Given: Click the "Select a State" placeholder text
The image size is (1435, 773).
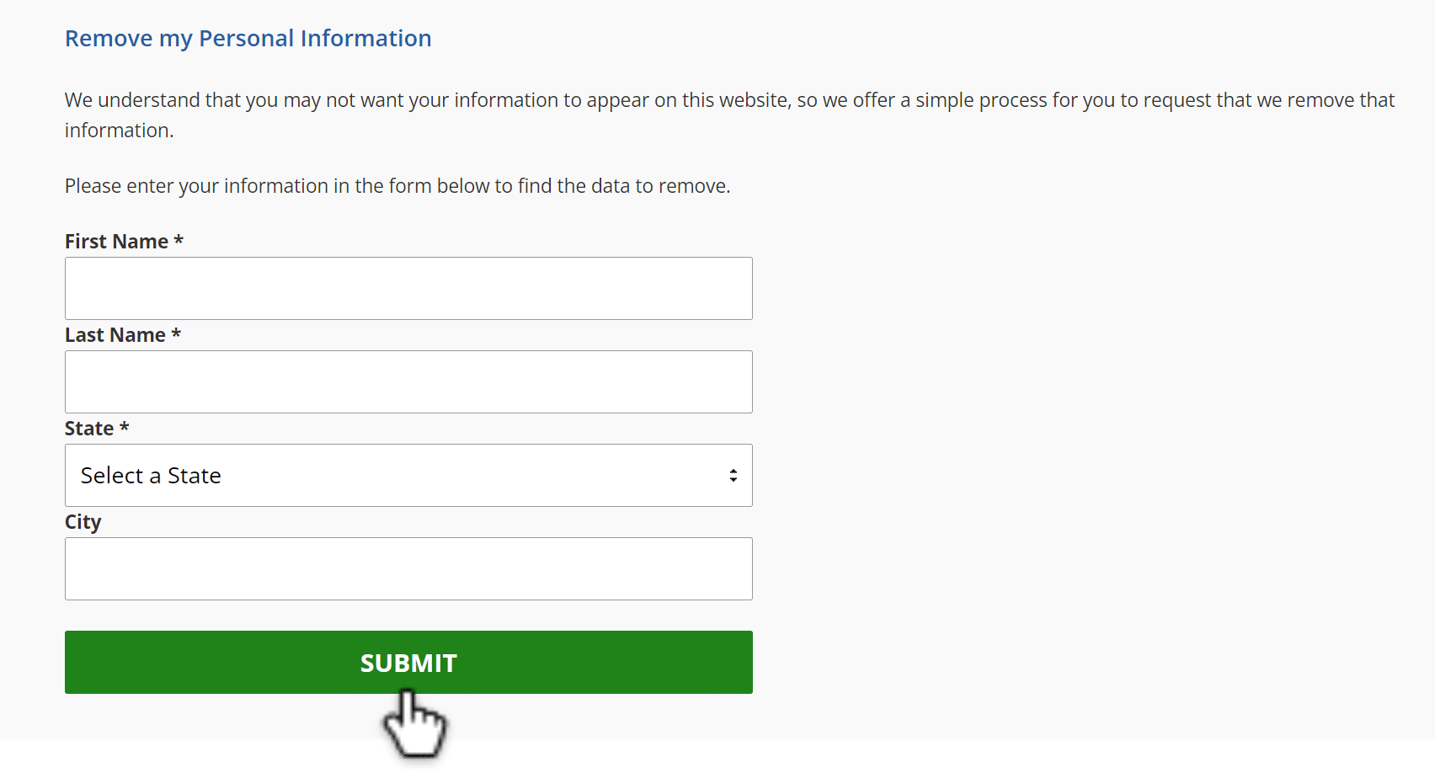Looking at the screenshot, I should [x=151, y=476].
